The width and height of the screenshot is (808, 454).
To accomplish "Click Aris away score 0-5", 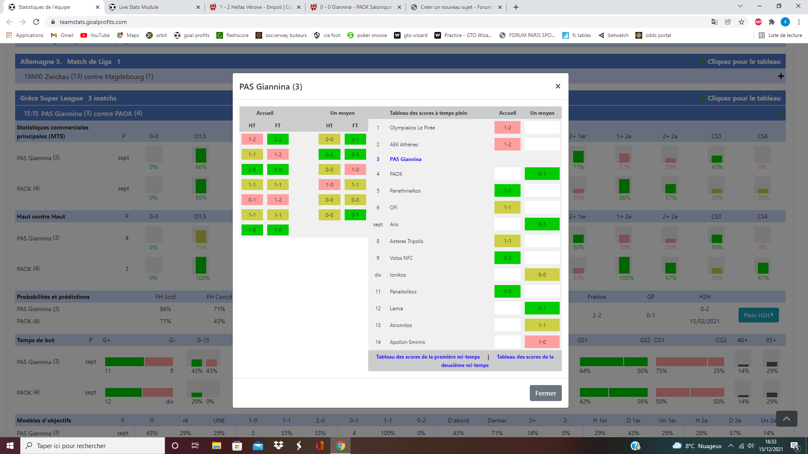I will click(x=542, y=224).
